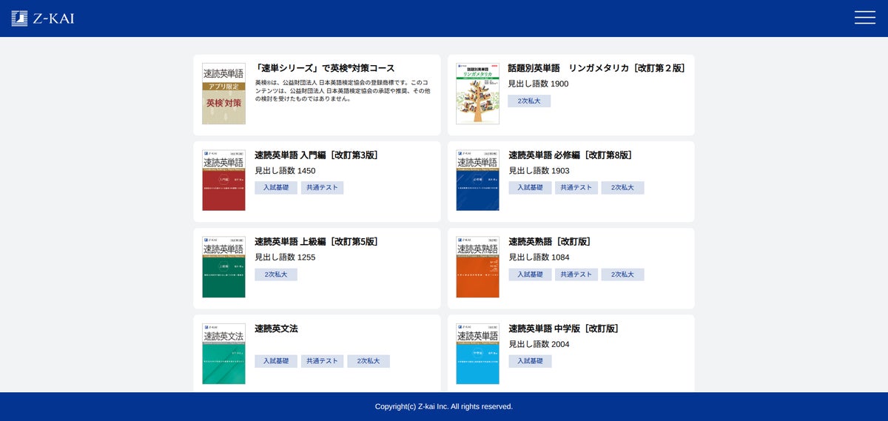Select 2次私大 tag on 上級編 card
This screenshot has height=421, width=888.
(276, 275)
